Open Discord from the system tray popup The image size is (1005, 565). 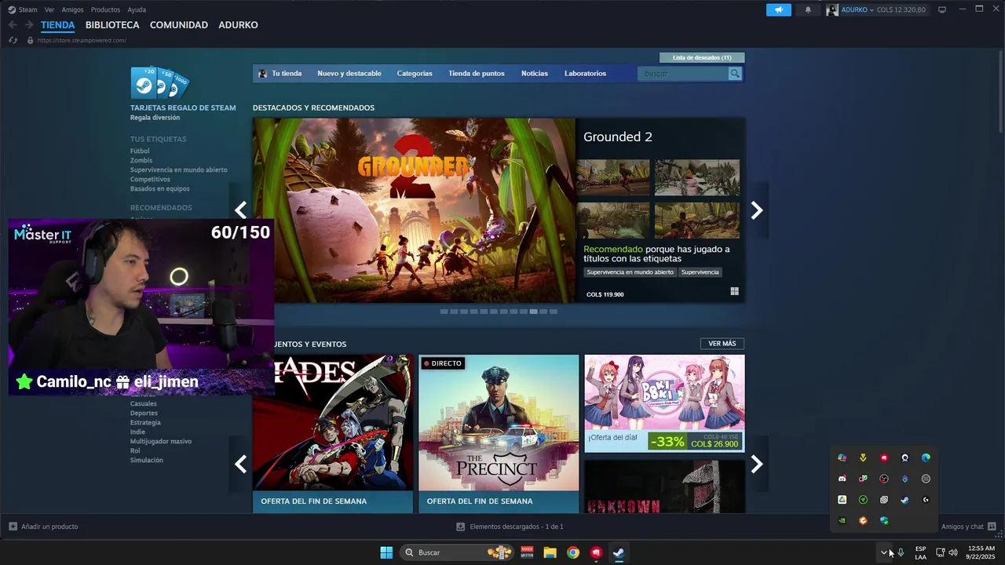pyautogui.click(x=842, y=479)
